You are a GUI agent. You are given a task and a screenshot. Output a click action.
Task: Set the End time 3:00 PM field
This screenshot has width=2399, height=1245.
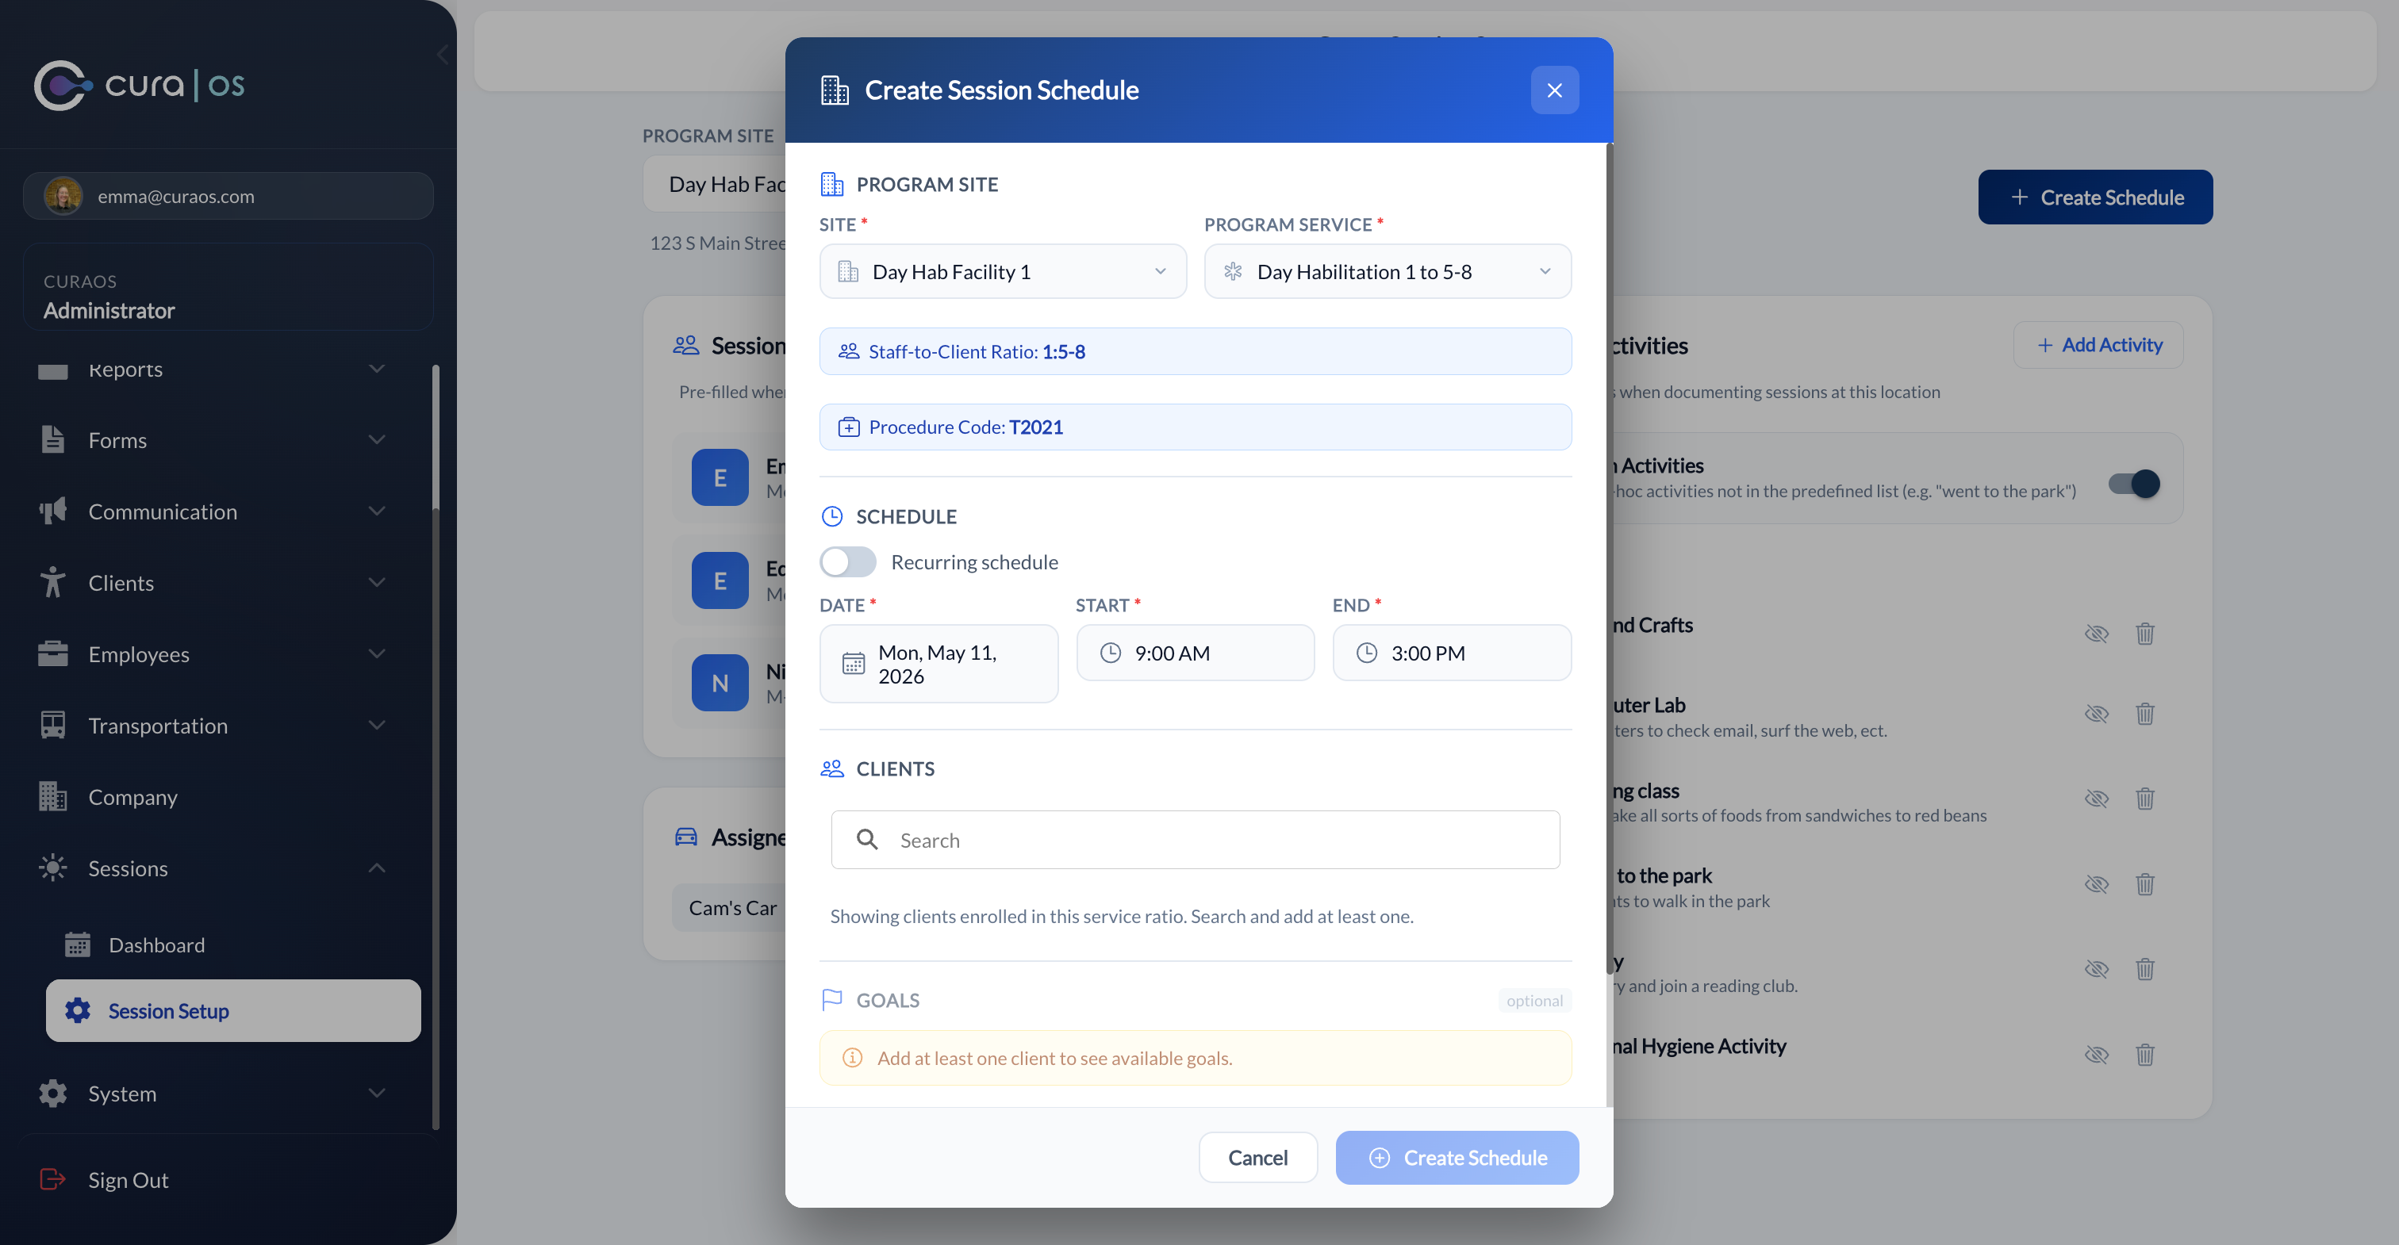1451,653
